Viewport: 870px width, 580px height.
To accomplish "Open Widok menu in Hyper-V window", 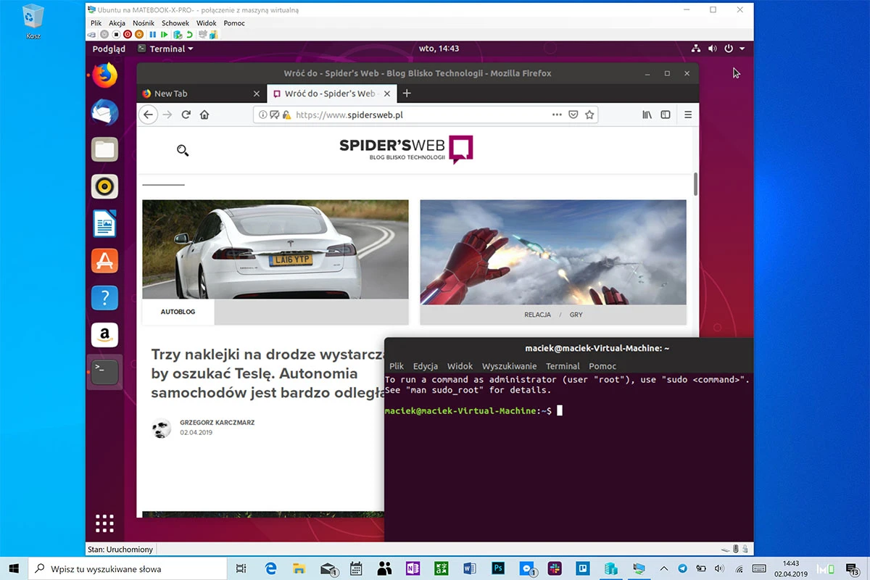I will [x=207, y=23].
